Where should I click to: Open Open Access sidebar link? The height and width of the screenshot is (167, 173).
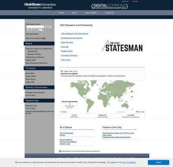[x=30, y=79]
